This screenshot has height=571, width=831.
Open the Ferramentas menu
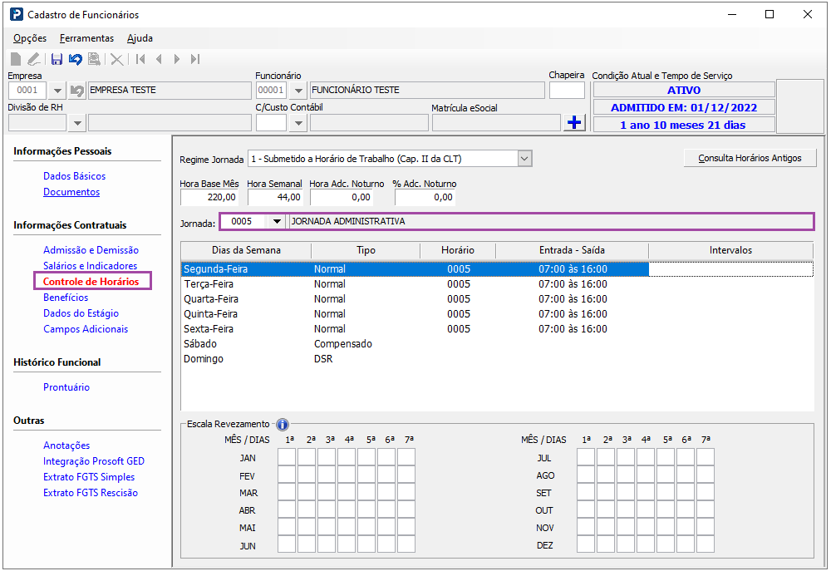tap(86, 38)
